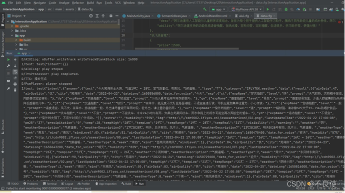Click Attach Debugger to Android Process icon
Viewport: 345px width, 193px height.
(x=304, y=9)
